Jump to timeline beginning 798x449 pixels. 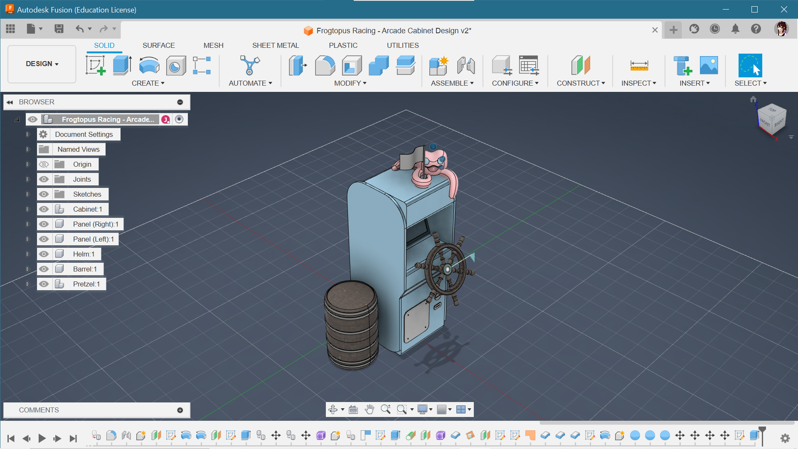coord(11,438)
